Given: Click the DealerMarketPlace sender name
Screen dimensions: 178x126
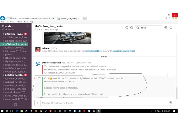Looking at the screenshot, I should click(x=51, y=62).
